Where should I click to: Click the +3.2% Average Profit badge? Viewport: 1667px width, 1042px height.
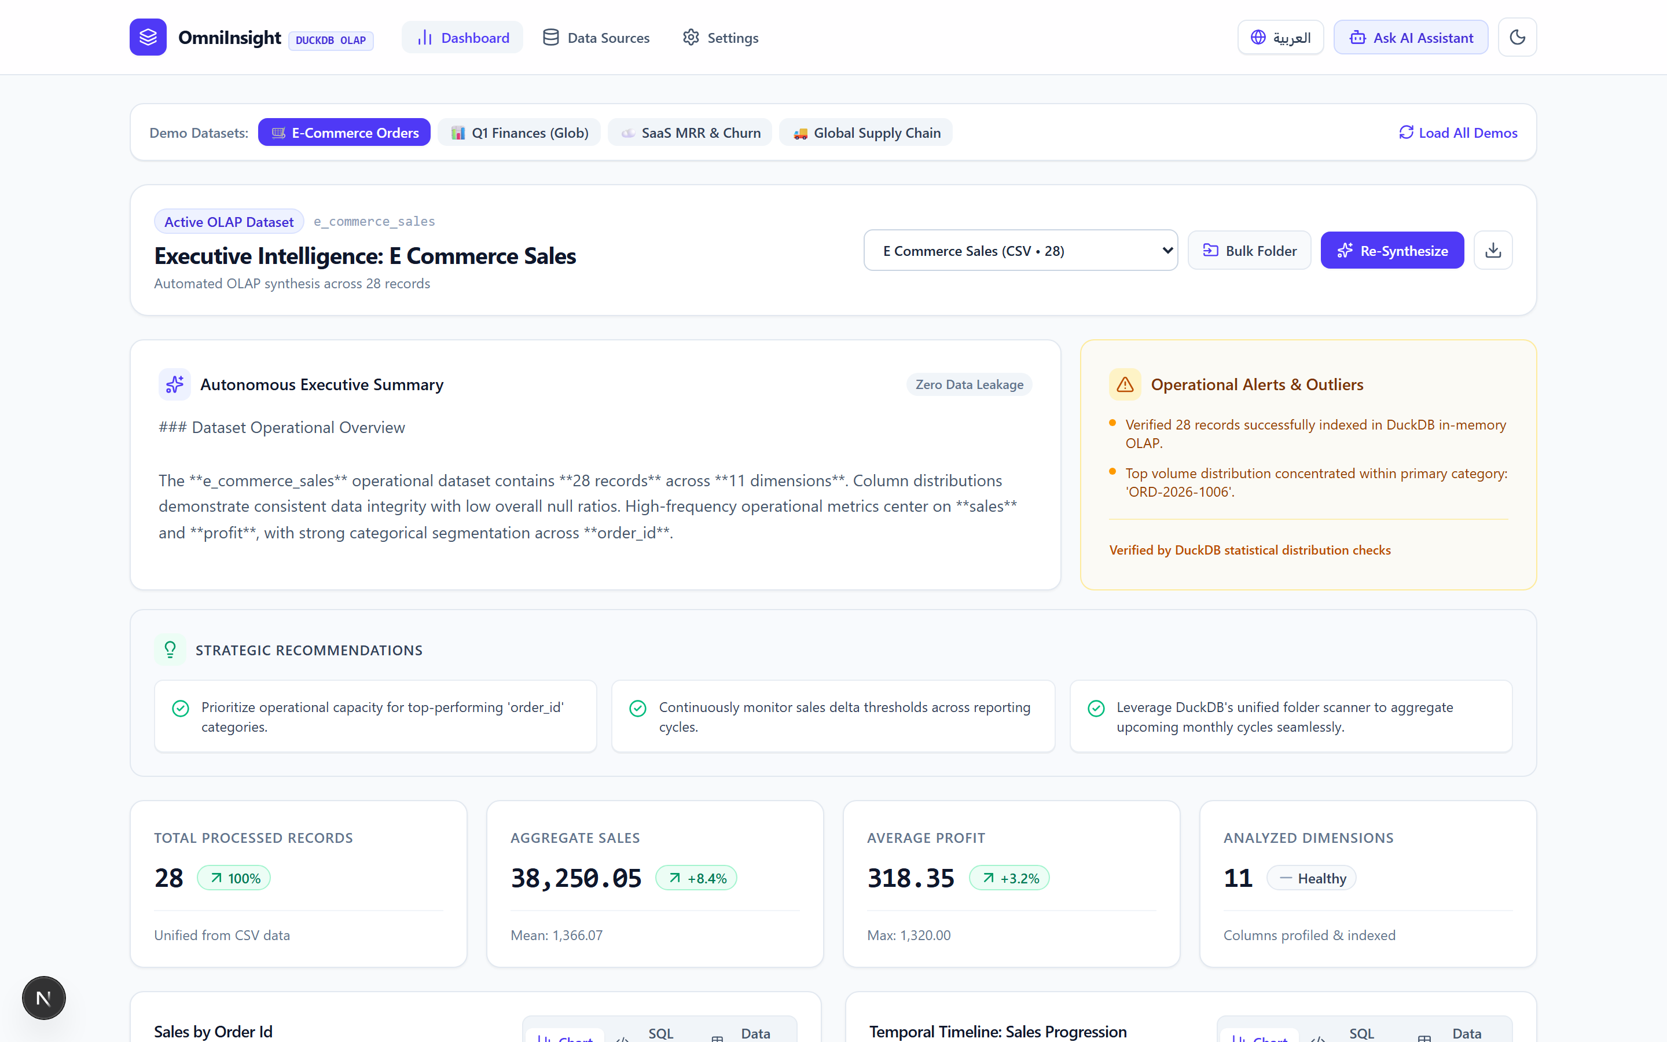pos(1009,877)
